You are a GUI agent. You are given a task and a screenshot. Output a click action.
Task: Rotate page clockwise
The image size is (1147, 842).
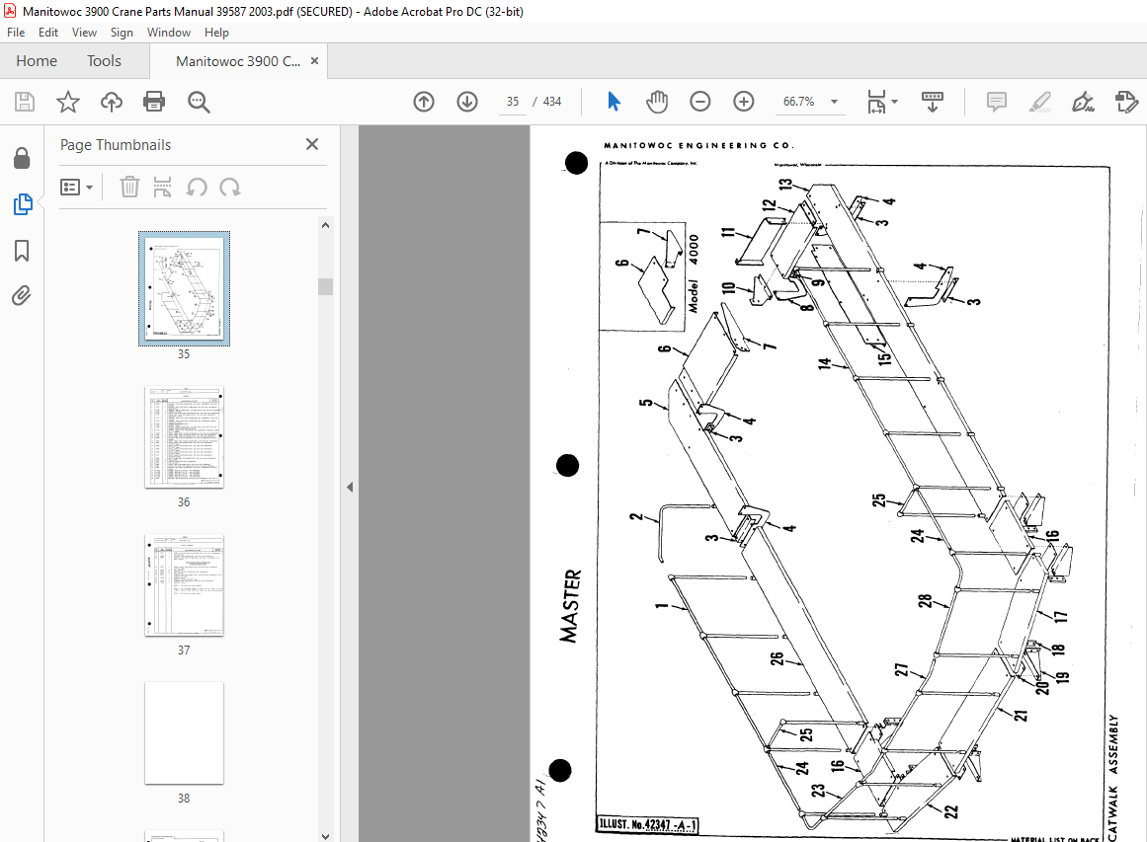pos(229,188)
